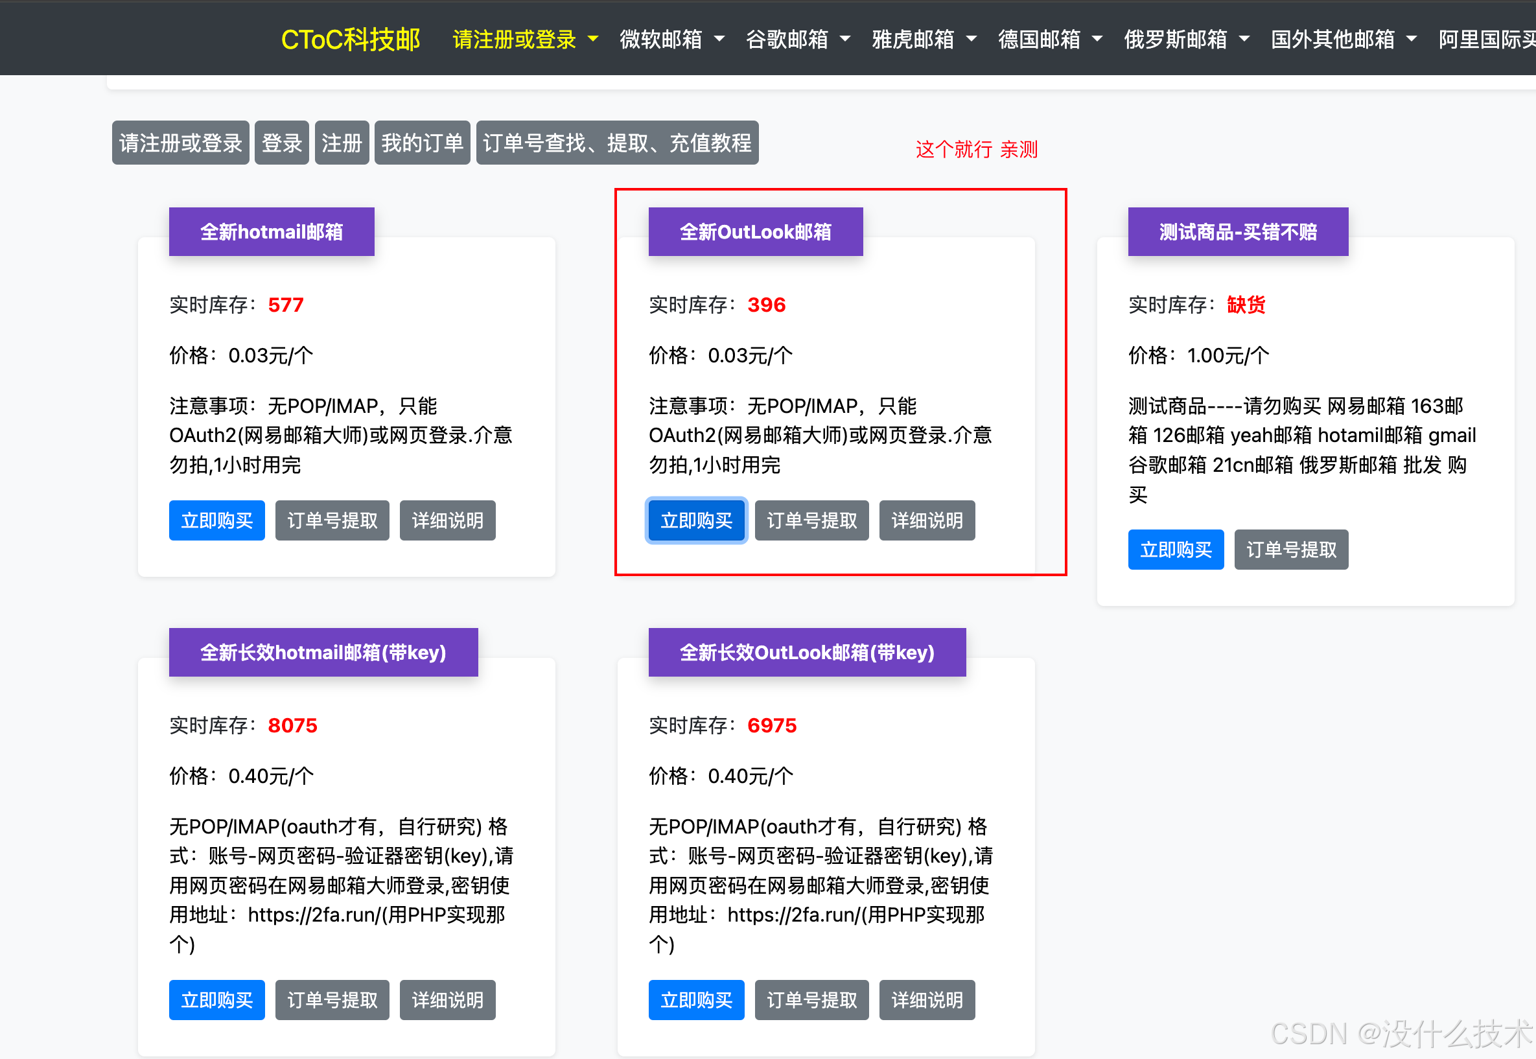The width and height of the screenshot is (1536, 1059).
Task: Click the gray 注册 button
Action: coord(341,143)
